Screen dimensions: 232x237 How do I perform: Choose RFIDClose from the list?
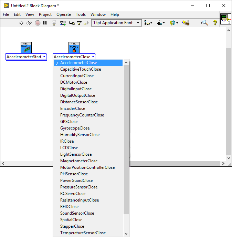click(88, 207)
